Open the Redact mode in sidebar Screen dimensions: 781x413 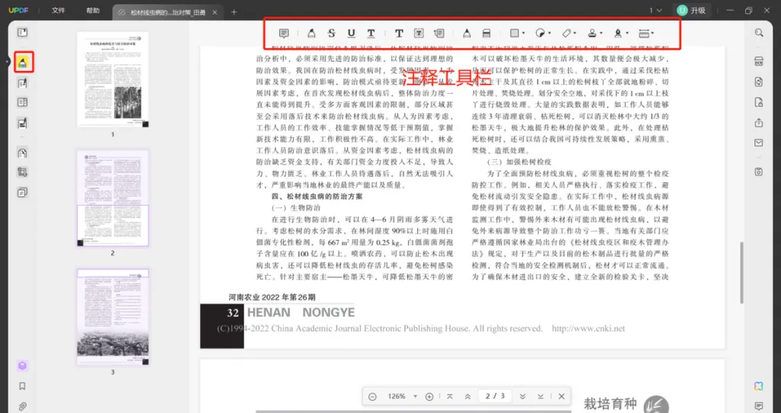(x=22, y=123)
